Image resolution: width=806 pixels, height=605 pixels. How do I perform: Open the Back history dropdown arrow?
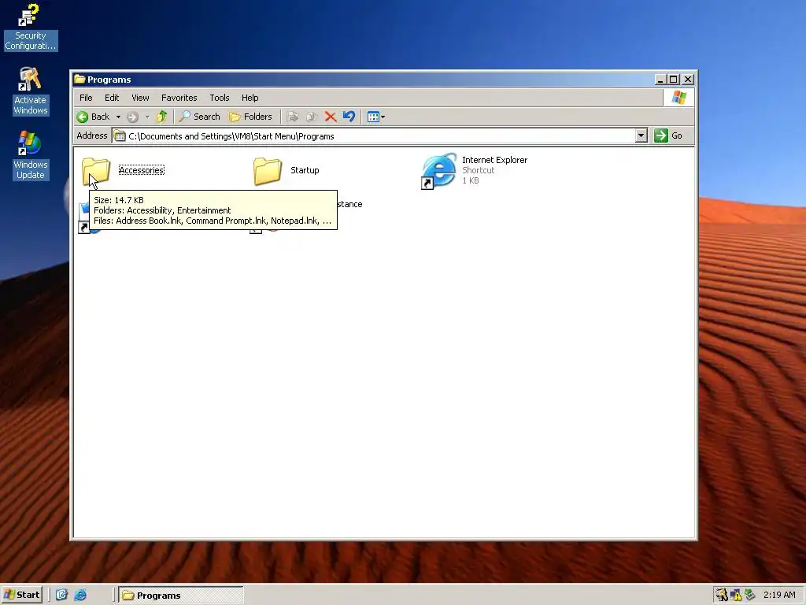tap(118, 117)
